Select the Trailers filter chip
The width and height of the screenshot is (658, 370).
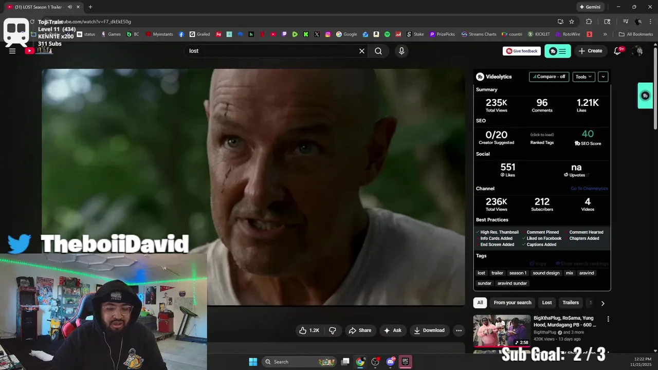coord(571,303)
